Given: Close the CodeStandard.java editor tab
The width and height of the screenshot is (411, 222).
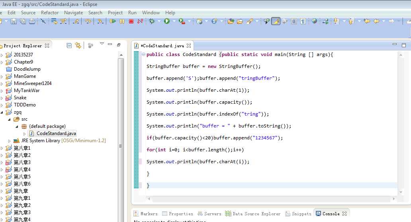Looking at the screenshot, I should pyautogui.click(x=189, y=46).
